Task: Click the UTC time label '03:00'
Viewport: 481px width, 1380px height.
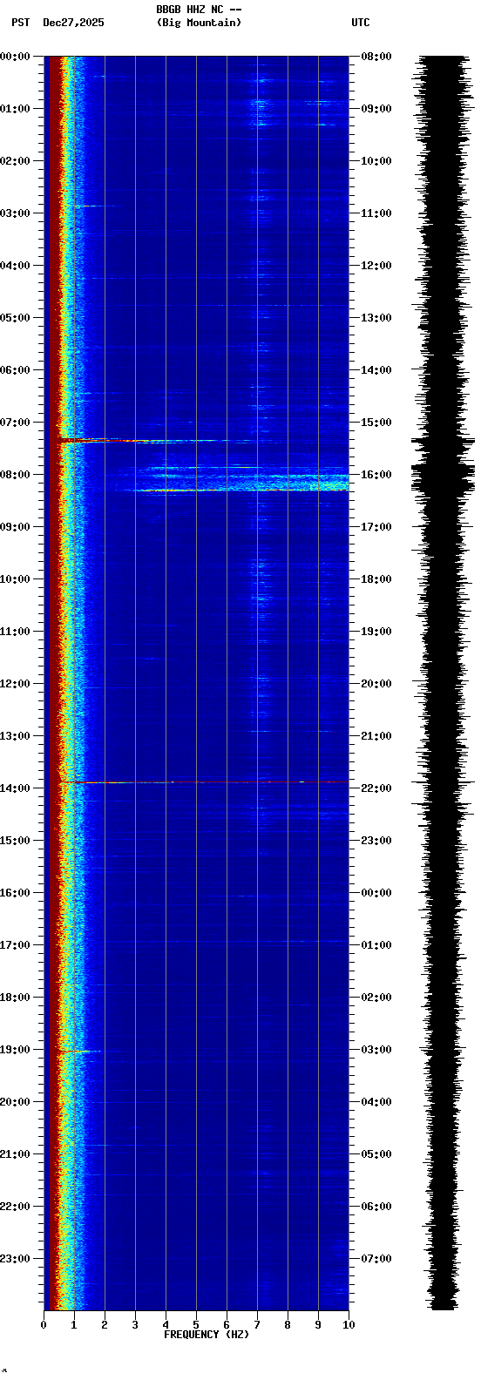Action: 376,1050
